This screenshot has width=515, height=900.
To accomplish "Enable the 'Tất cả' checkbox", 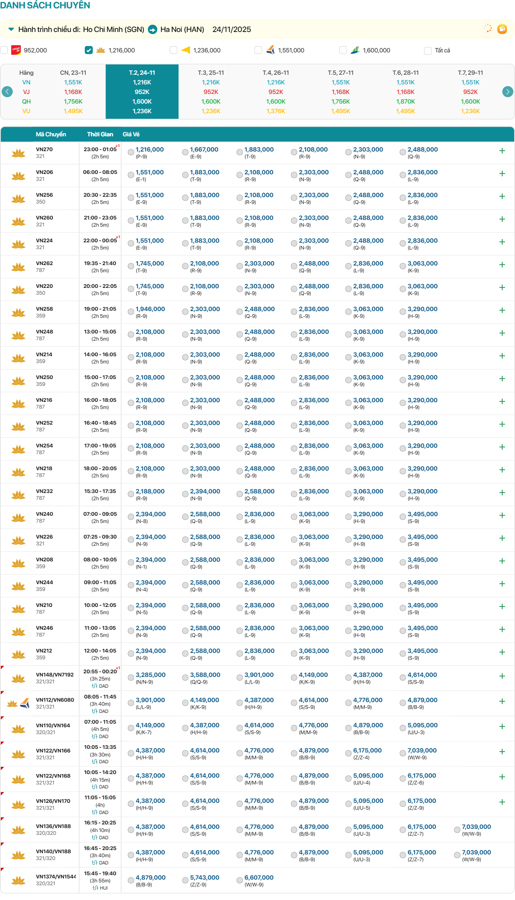I will click(x=428, y=50).
